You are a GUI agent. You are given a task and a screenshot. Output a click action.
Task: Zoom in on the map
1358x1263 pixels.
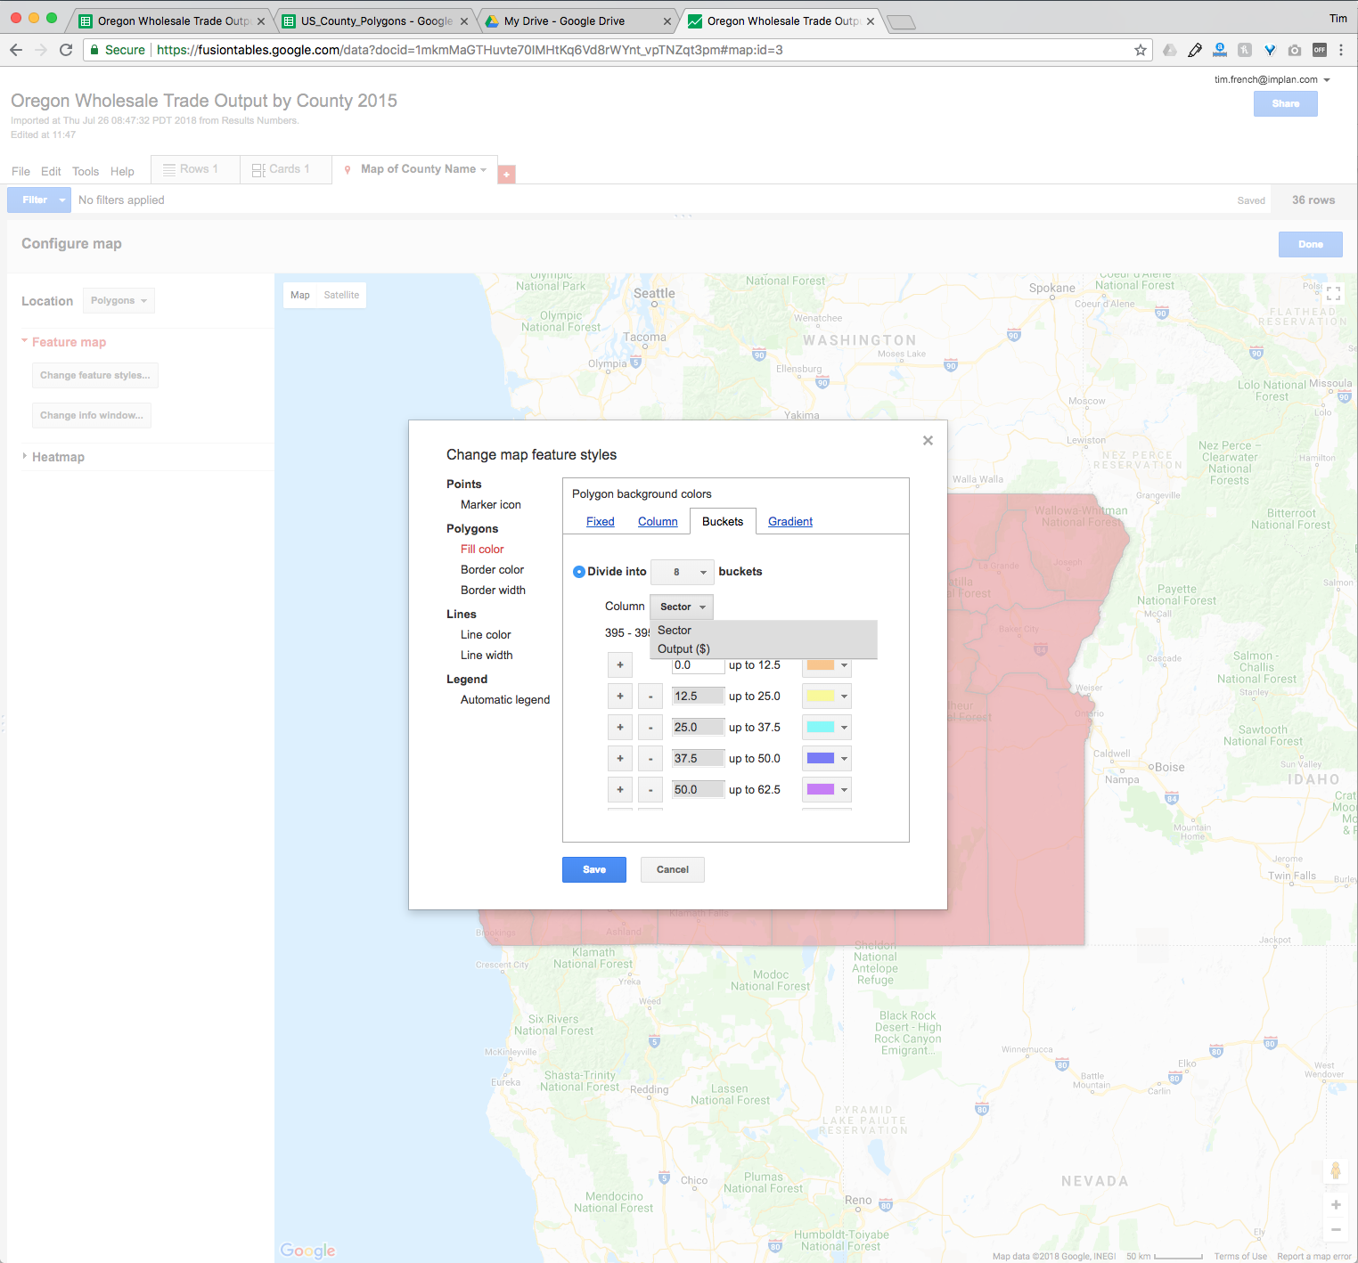point(1336,1204)
